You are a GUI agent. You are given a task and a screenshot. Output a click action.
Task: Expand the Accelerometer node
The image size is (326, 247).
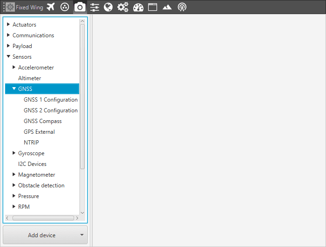[x=14, y=67]
